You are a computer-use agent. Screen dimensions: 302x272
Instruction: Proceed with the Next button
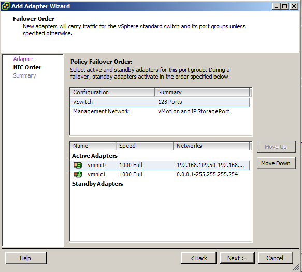click(237, 258)
